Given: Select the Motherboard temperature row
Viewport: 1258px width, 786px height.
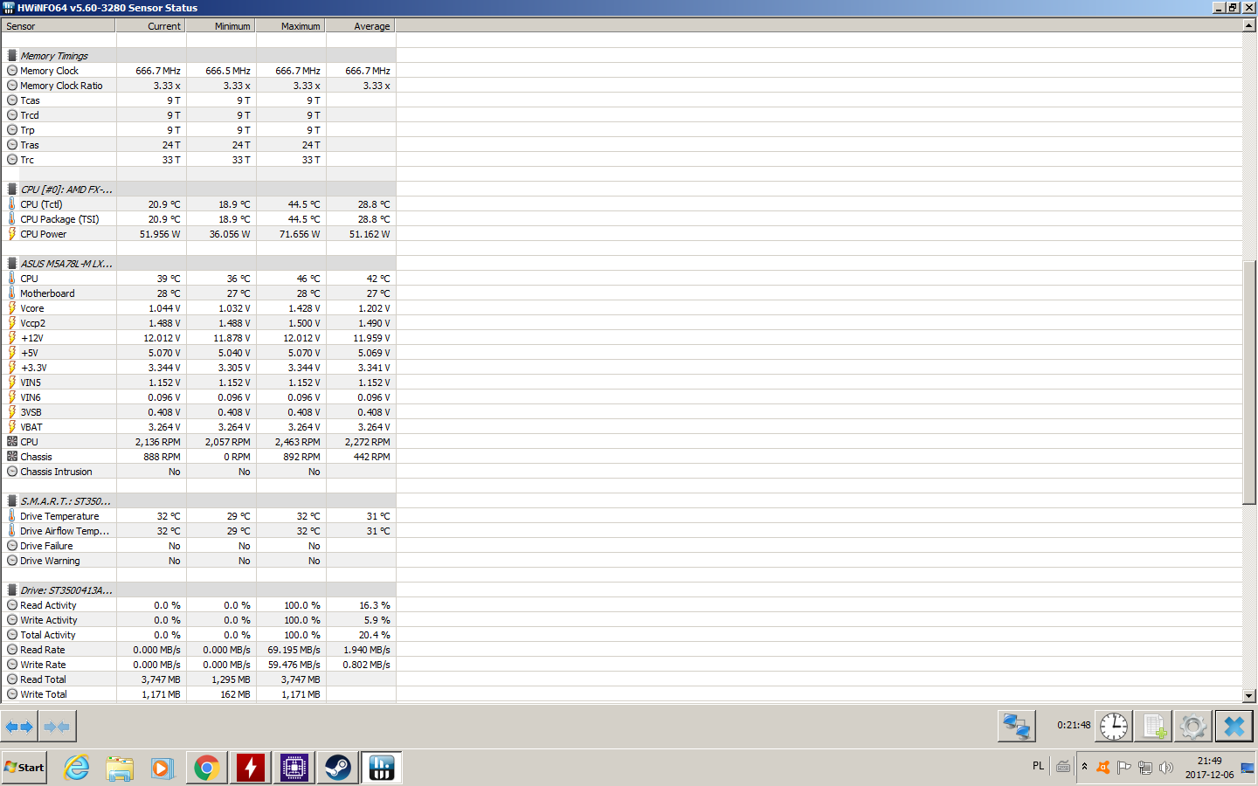Looking at the screenshot, I should 198,293.
